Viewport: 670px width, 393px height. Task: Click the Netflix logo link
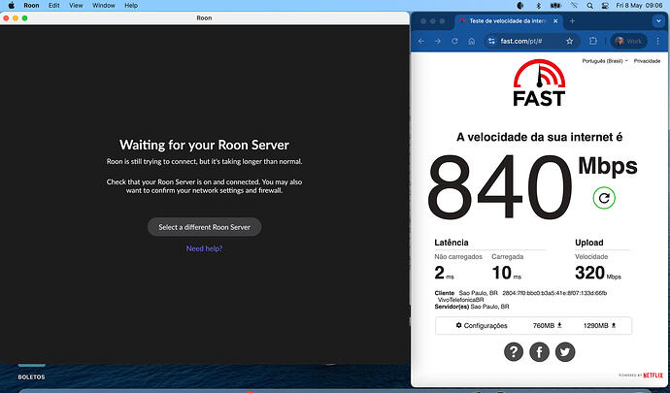coord(653,376)
